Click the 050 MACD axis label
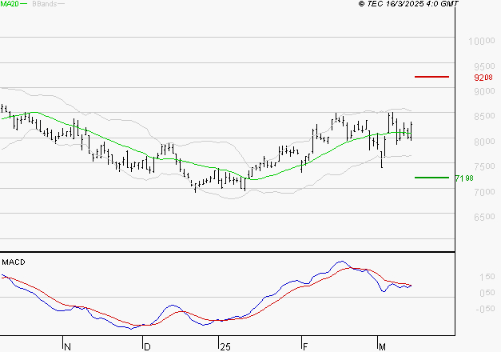The width and height of the screenshot is (501, 352). pos(487,293)
